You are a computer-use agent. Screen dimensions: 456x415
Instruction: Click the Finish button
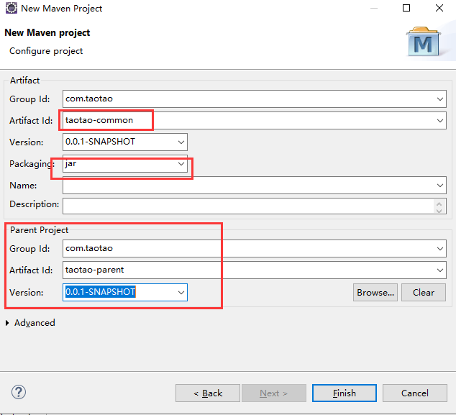tap(345, 393)
